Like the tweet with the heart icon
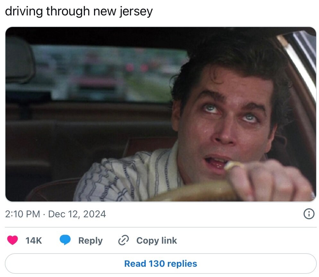Viewport: 319px width, 277px height. click(13, 240)
